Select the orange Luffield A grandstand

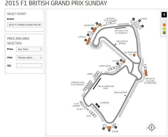coord(88,41)
